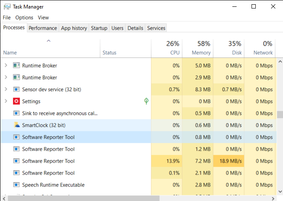The width and height of the screenshot is (283, 201).
Task: Click the Software Reporter Tool icon in the 7.2 MB row
Action: (16, 161)
